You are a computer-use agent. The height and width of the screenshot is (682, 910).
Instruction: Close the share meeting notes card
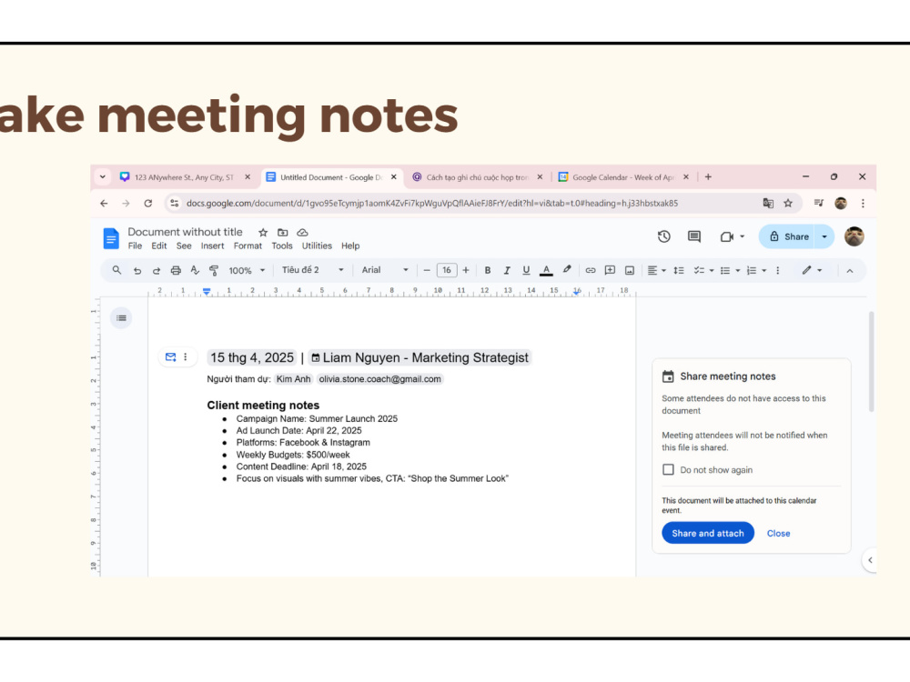(778, 534)
